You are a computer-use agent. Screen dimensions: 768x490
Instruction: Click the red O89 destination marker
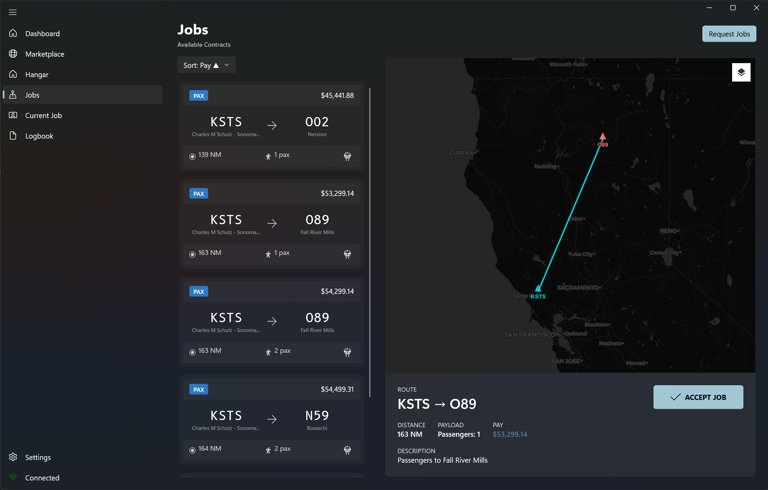603,136
